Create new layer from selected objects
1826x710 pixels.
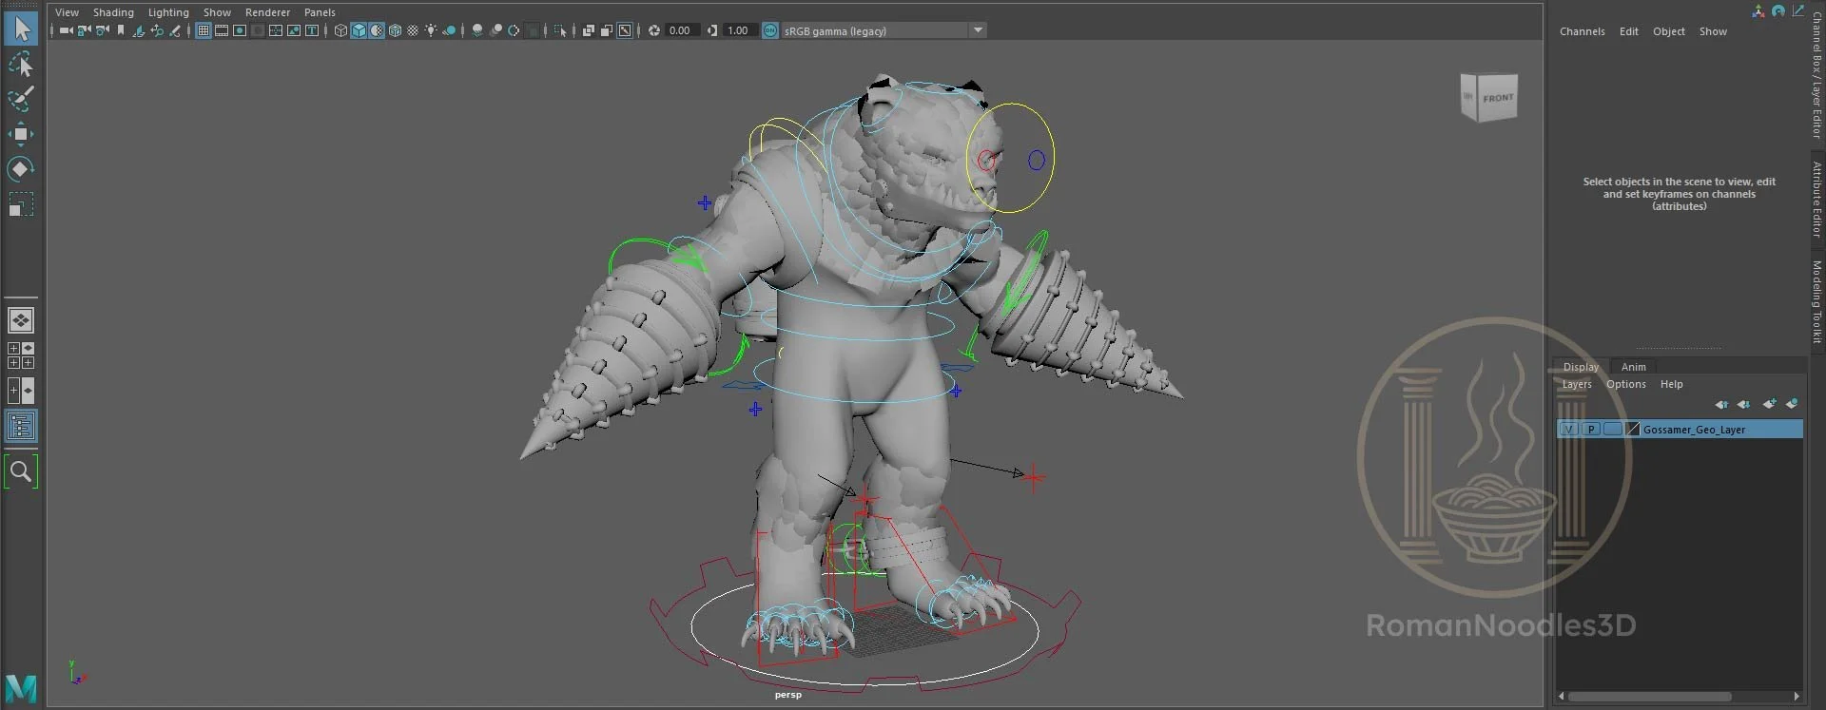1792,404
